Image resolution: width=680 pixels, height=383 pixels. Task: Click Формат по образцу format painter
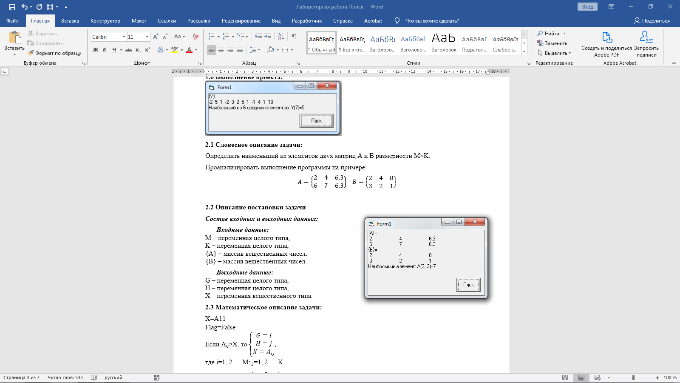pyautogui.click(x=54, y=53)
